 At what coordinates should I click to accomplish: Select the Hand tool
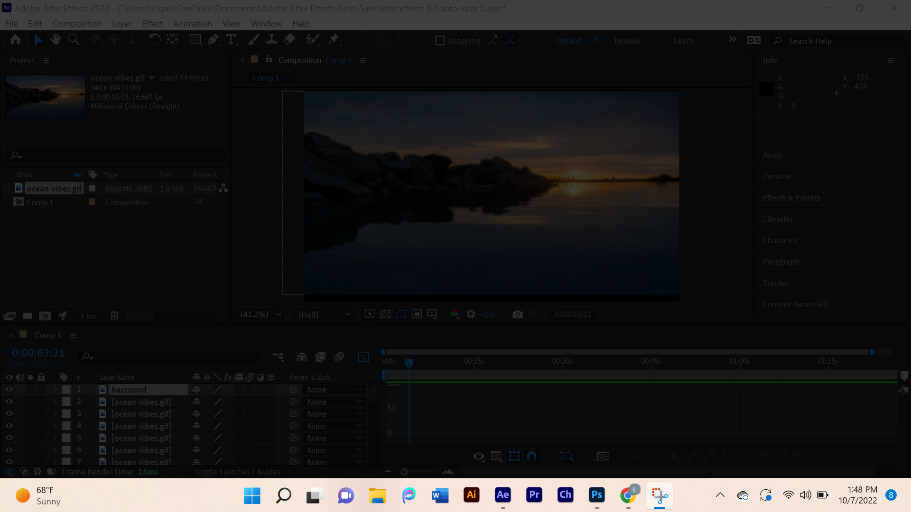pyautogui.click(x=56, y=39)
